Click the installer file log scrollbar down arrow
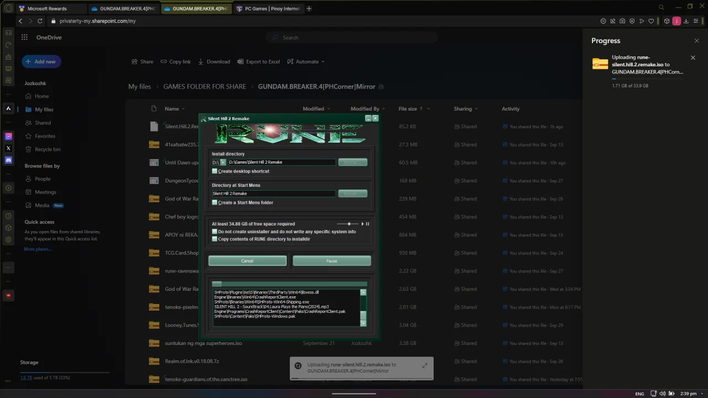This screenshot has width=708, height=398. [x=363, y=323]
